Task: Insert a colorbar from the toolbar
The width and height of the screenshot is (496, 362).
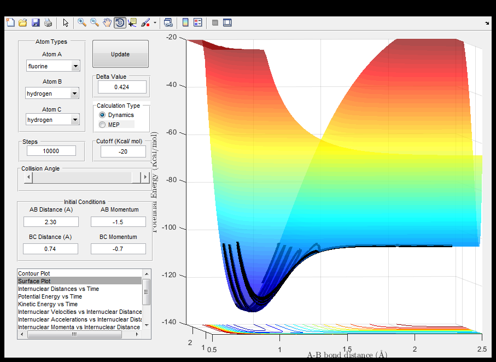Action: click(x=185, y=22)
